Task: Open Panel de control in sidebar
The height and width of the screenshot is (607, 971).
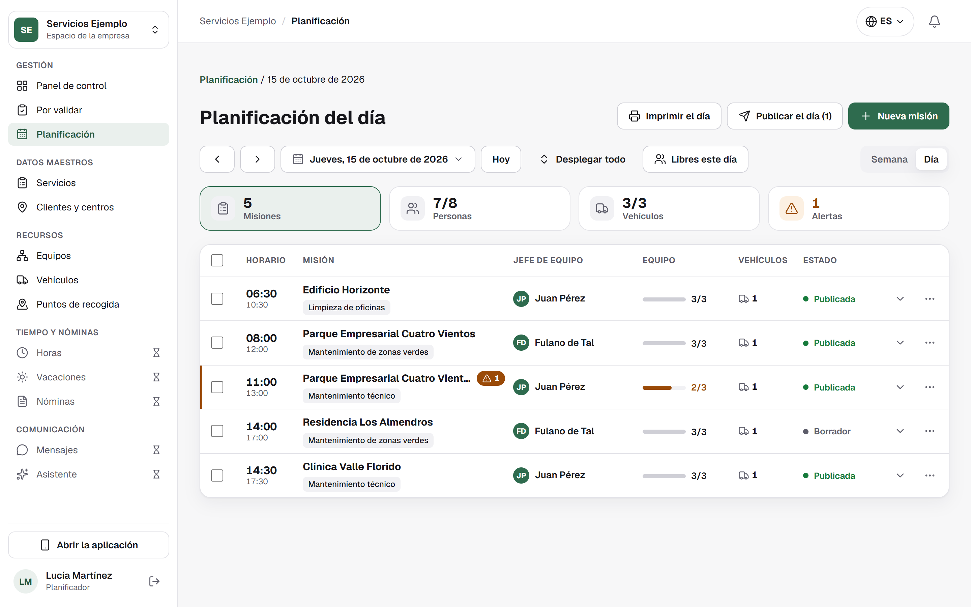Action: [89, 86]
